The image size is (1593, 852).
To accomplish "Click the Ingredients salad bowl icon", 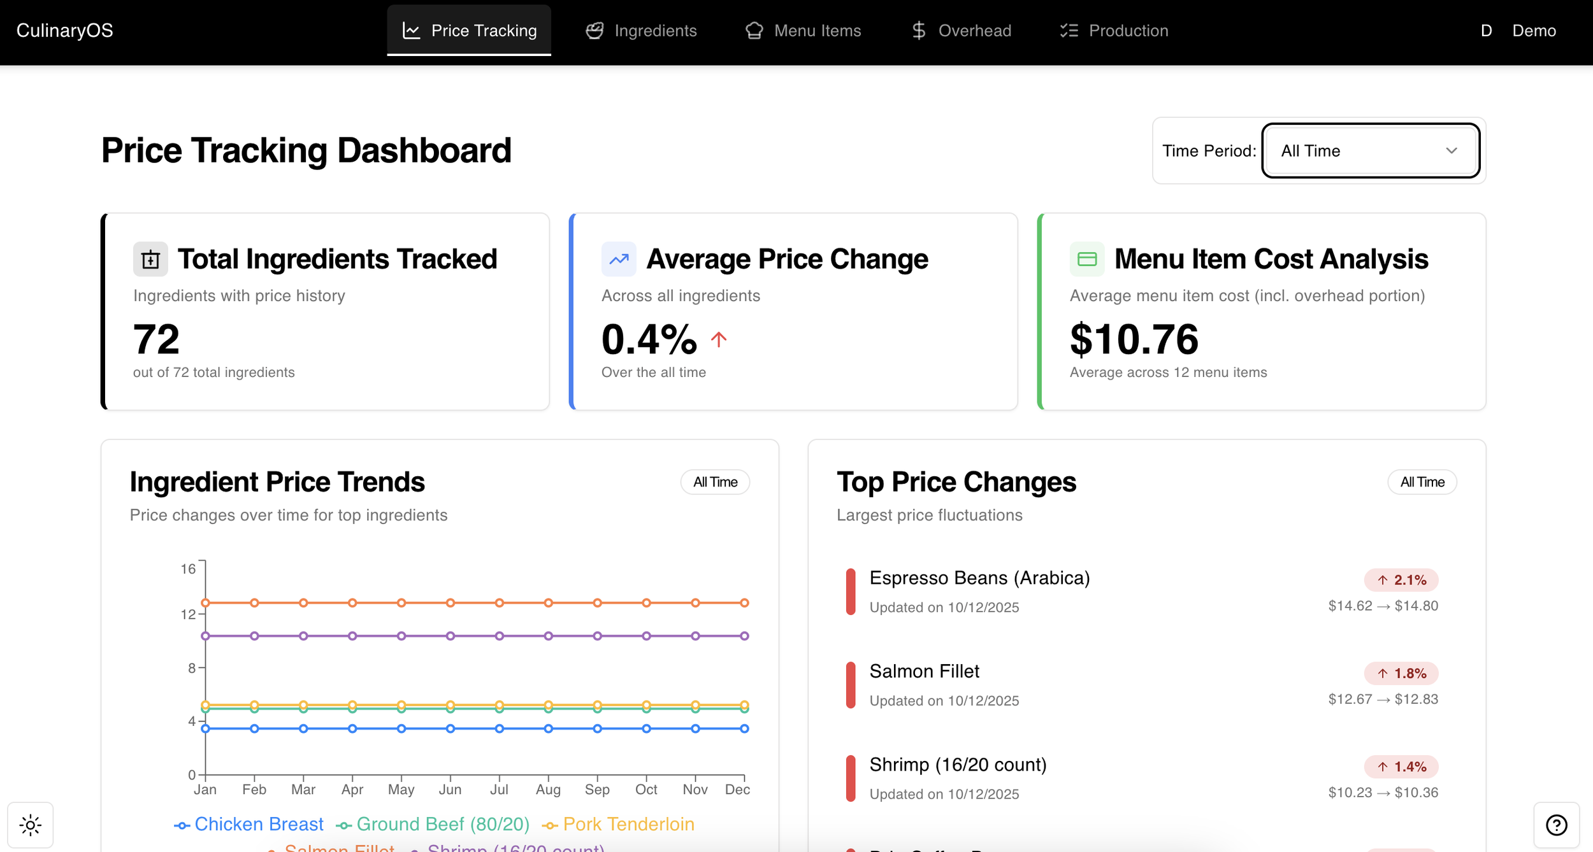I will click(x=595, y=31).
